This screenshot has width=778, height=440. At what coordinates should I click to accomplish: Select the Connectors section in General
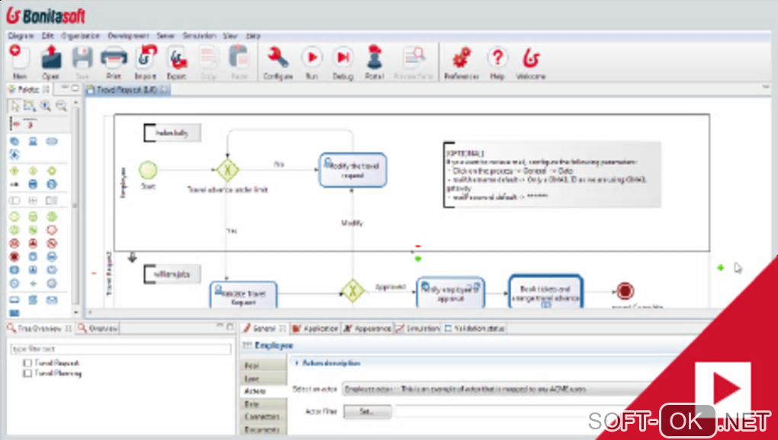263,417
